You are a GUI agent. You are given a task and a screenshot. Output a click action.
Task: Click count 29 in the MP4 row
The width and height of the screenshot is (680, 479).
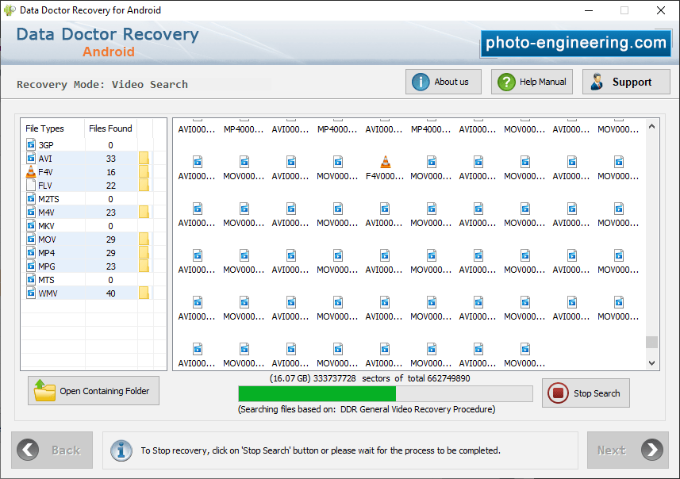[x=111, y=253]
